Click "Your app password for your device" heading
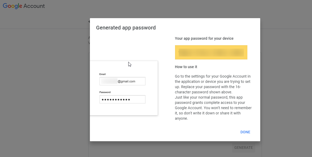 click(x=204, y=38)
